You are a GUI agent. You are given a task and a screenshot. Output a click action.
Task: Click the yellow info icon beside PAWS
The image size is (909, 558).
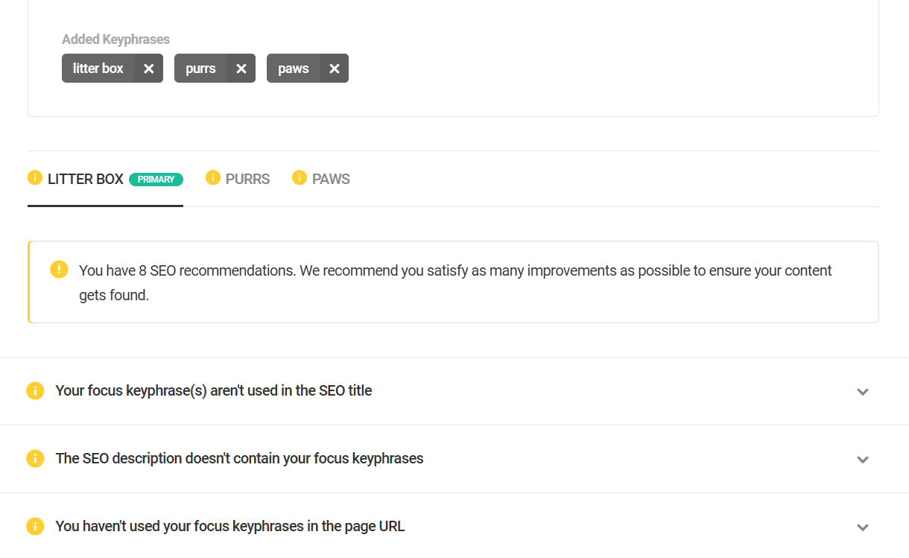click(x=300, y=178)
